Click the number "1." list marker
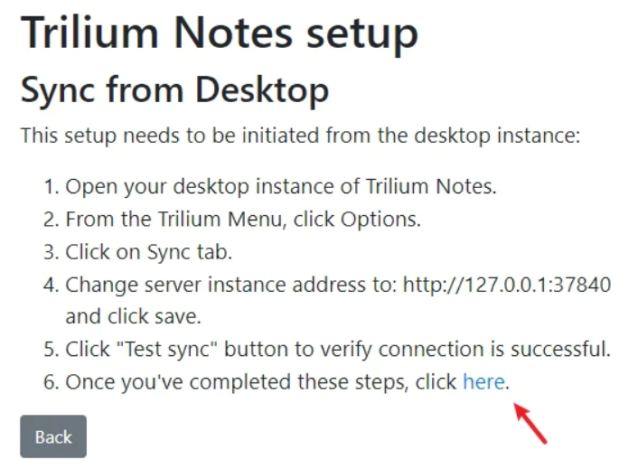This screenshot has height=469, width=629. tap(52, 188)
